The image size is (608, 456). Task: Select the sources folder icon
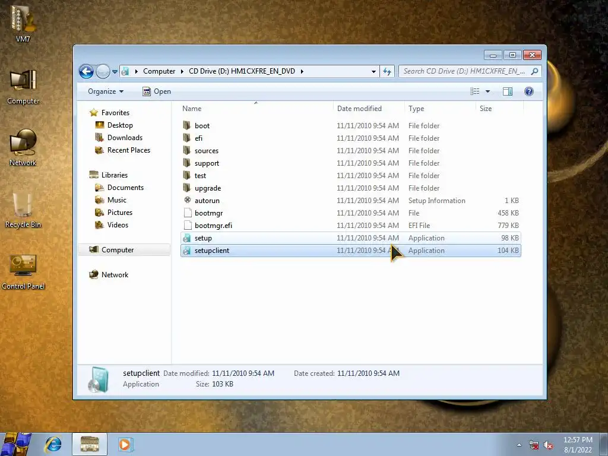pyautogui.click(x=187, y=150)
